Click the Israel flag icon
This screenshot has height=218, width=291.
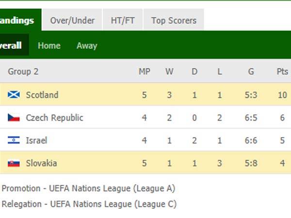pos(14,140)
